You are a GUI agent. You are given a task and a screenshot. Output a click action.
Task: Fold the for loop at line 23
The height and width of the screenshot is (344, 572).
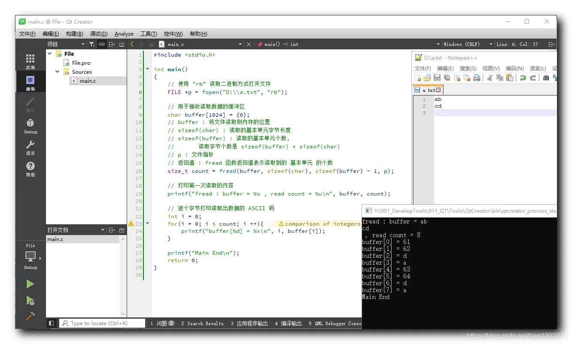[148, 223]
